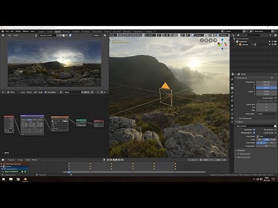Screen dimensions: 278x208
Task: Click the HDRI panorama image preview
Action: pyautogui.click(x=54, y=64)
